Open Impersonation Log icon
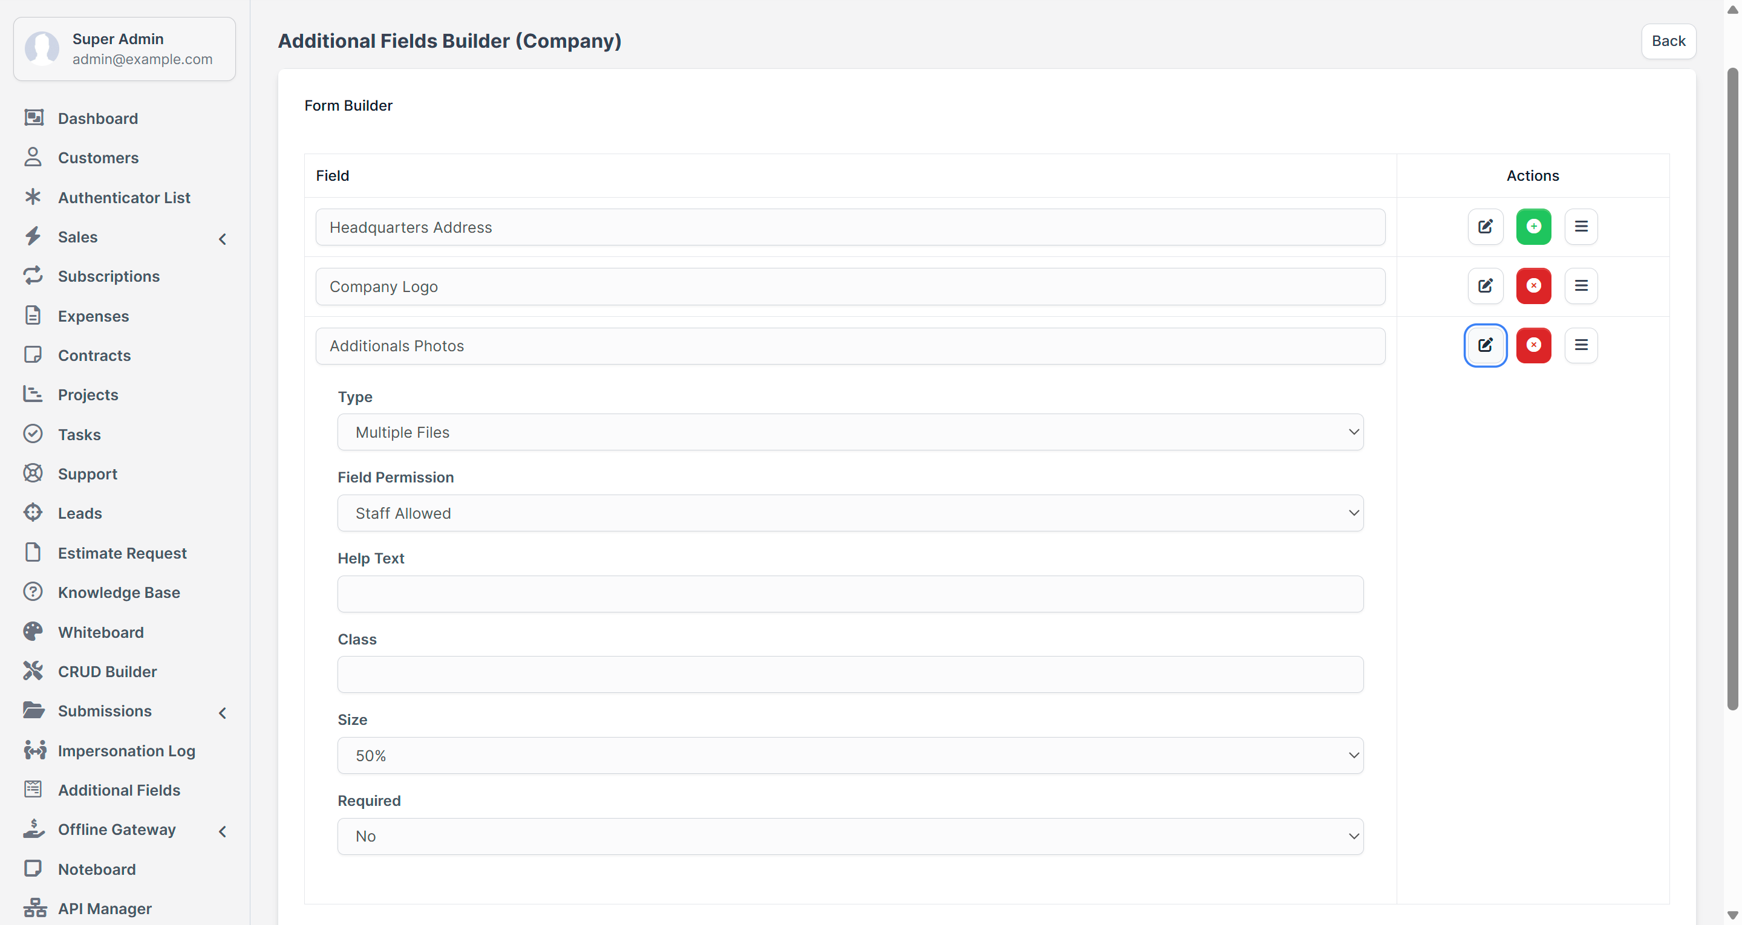The image size is (1742, 925). 34,750
